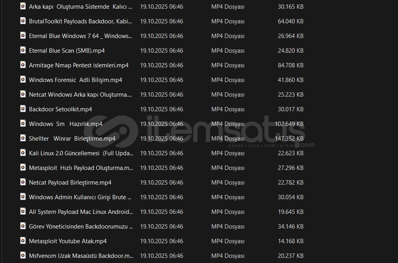This screenshot has width=398, height=263.
Task: Click the 30.017 KB size value
Action: [x=291, y=109]
